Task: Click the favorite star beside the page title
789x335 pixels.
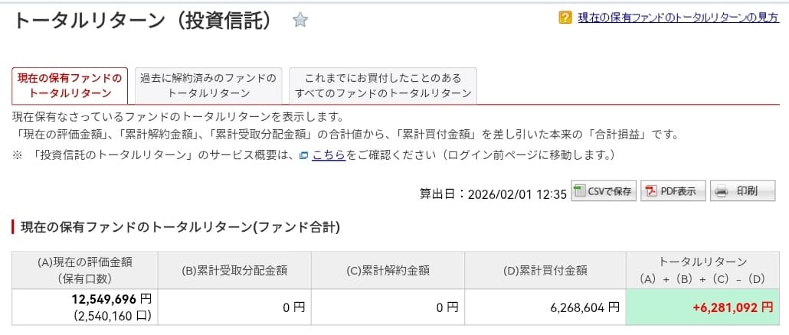Action: coord(300,21)
